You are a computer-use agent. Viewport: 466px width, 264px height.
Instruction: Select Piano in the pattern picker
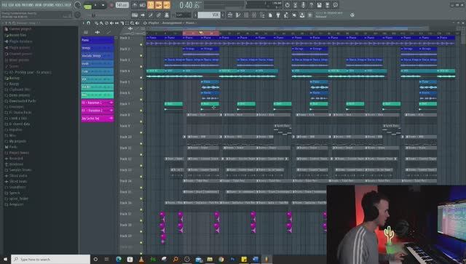point(98,40)
